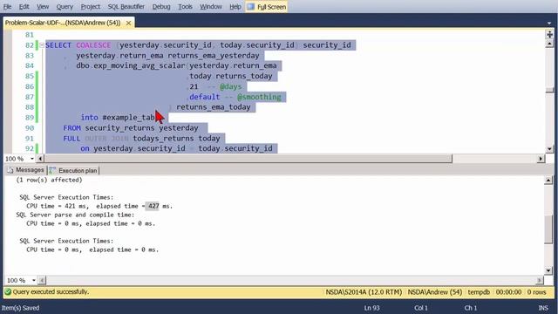558x314 pixels.
Task: Switch to the Execution plan tab
Action: pyautogui.click(x=73, y=171)
